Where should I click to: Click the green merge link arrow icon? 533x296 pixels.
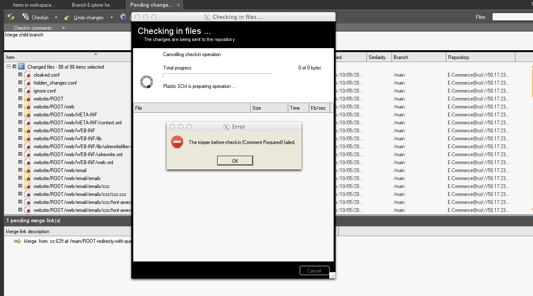(x=17, y=241)
